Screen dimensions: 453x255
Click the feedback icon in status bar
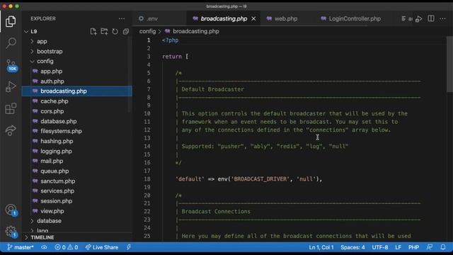point(430,247)
